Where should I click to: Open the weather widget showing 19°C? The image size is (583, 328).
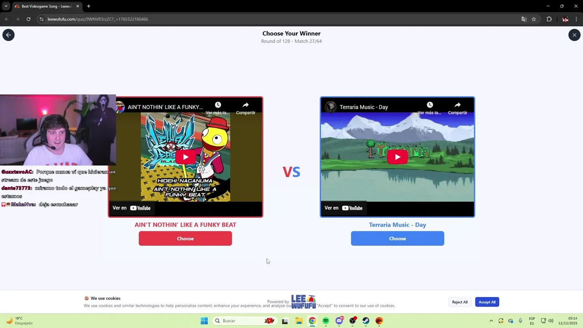pos(19,321)
